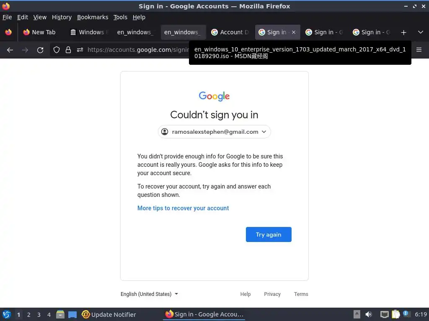Open the Edit menu
This screenshot has width=429, height=321.
(x=23, y=17)
